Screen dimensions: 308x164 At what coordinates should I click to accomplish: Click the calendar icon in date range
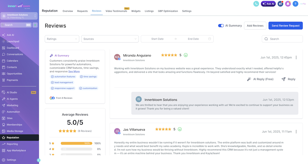[x=209, y=39]
